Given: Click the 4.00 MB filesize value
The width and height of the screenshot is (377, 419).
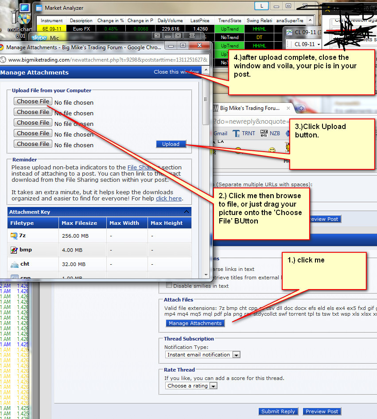Looking at the screenshot, I should 72,250.
